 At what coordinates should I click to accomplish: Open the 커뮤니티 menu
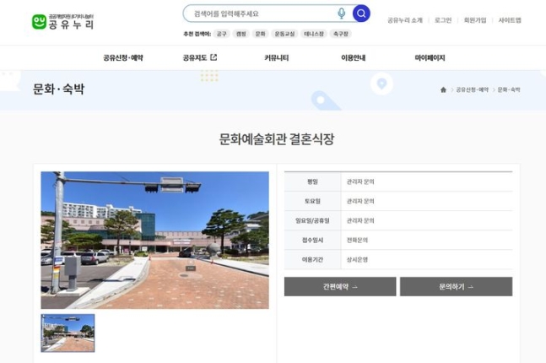277,58
